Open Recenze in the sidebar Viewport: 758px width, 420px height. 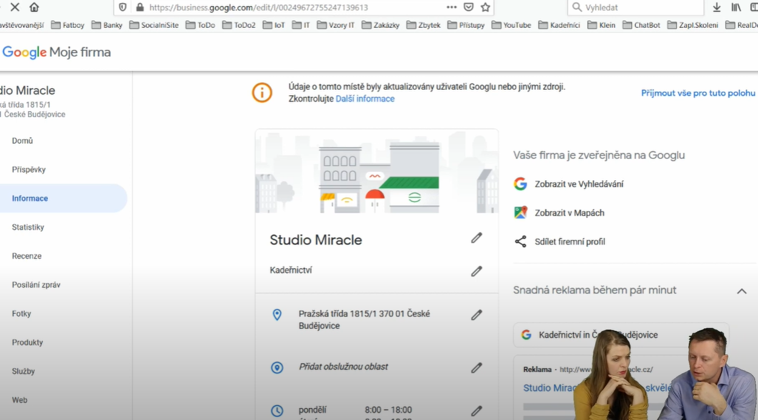[27, 256]
